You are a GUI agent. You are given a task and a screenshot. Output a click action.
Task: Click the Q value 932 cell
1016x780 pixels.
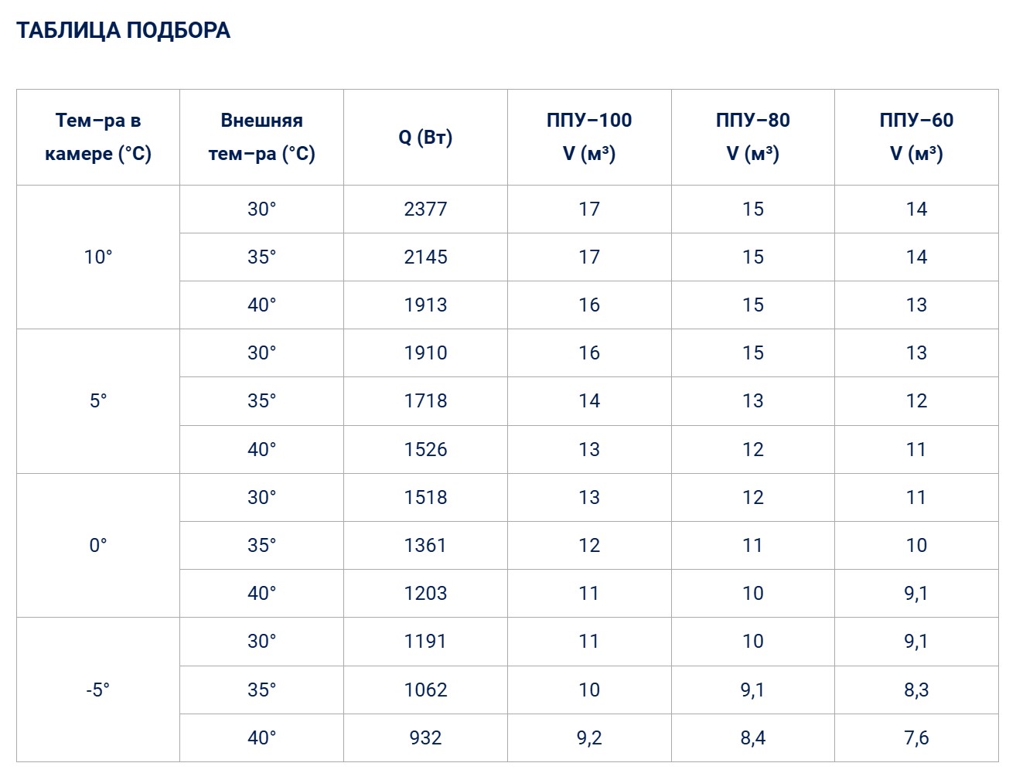click(425, 738)
